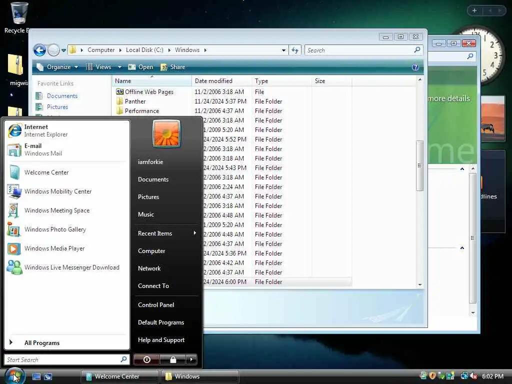Click the muted volume tray icon
512x384 pixels.
(473, 376)
